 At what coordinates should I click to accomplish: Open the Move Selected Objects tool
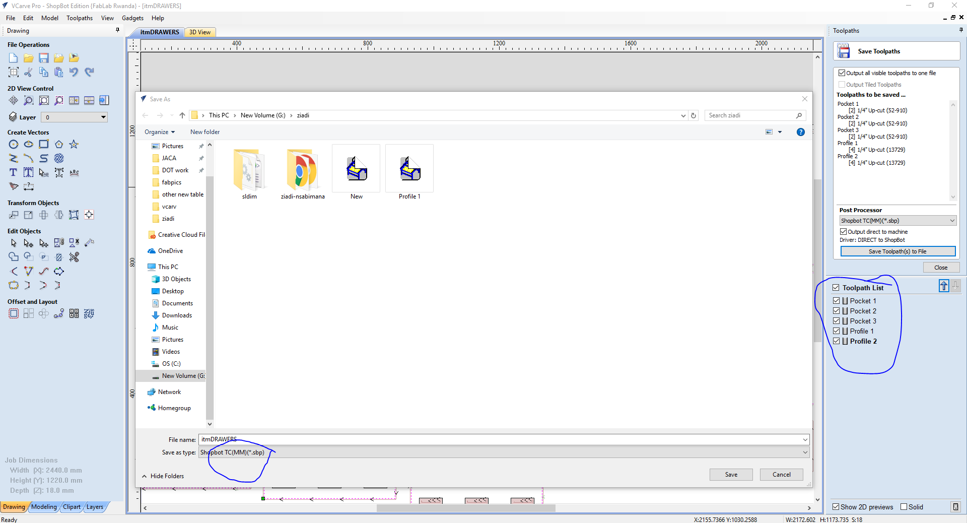[x=14, y=215]
